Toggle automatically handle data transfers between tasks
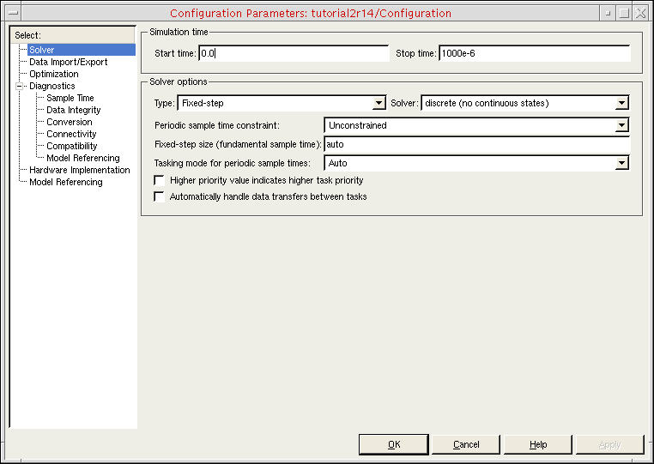Screen dimensions: 654x464 159,196
